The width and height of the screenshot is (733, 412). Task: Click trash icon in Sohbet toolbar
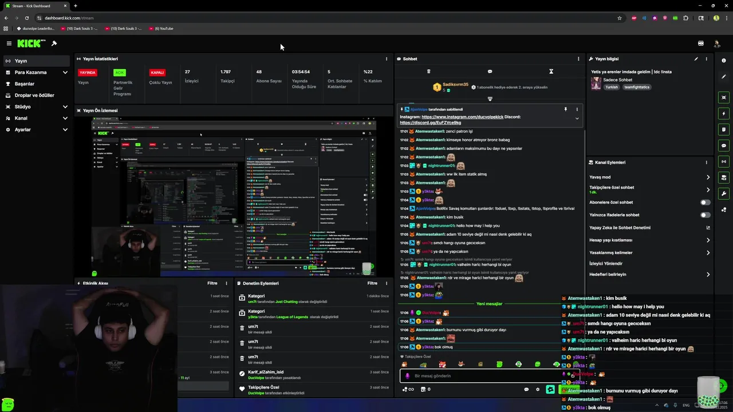429,72
